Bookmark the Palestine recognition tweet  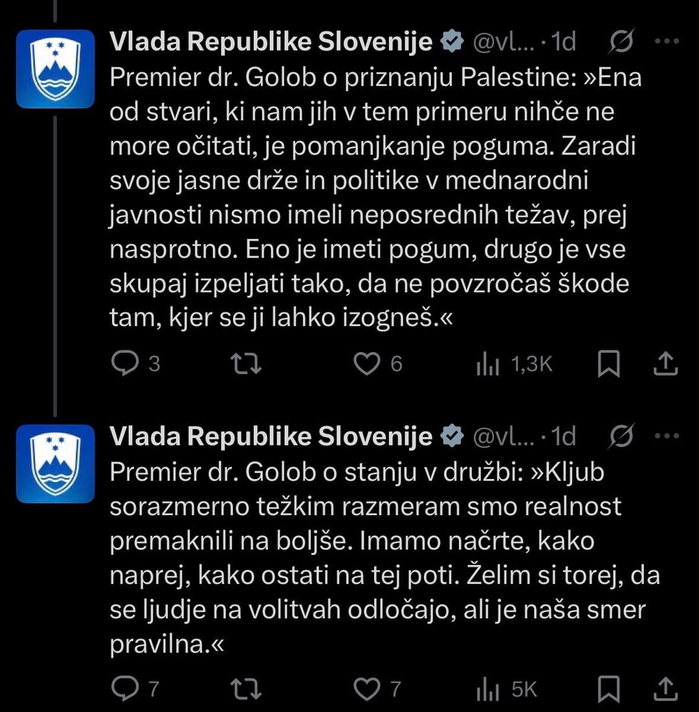click(x=608, y=364)
